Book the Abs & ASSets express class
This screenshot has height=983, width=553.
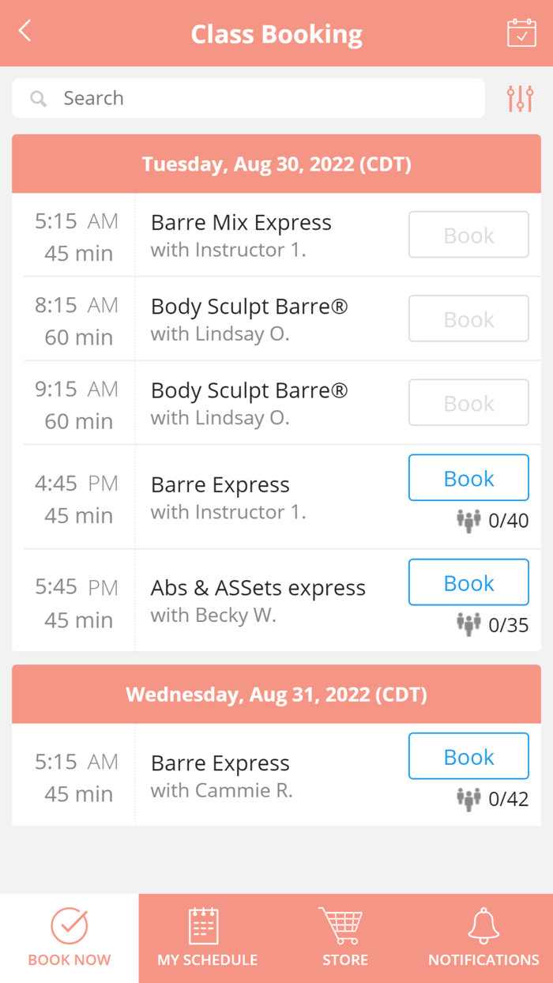coord(468,582)
